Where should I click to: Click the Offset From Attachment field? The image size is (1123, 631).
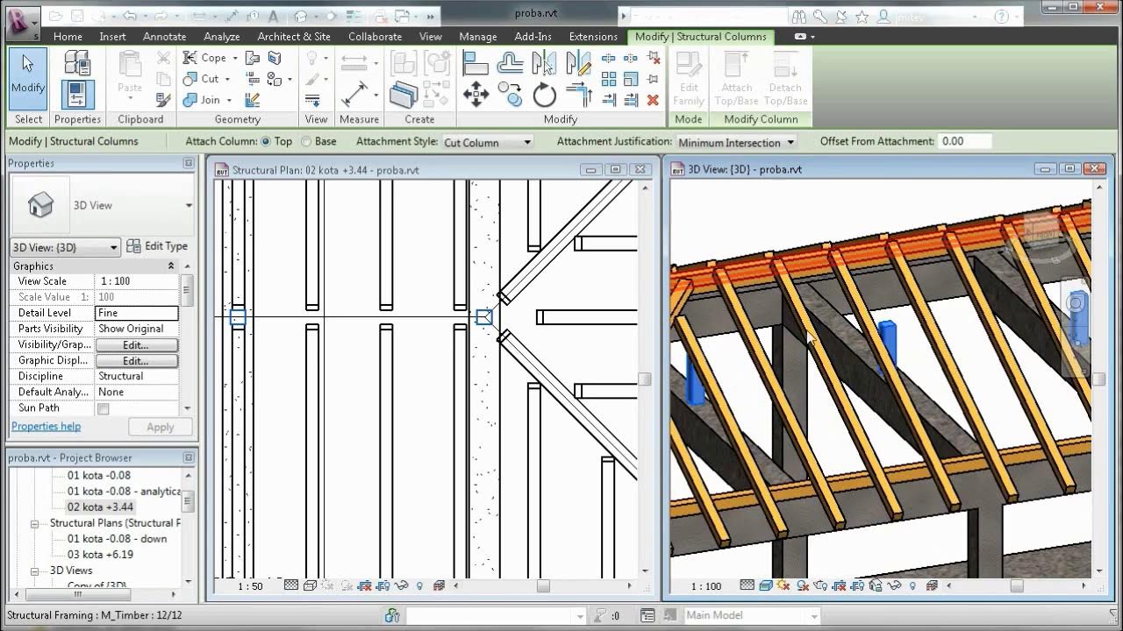(965, 141)
